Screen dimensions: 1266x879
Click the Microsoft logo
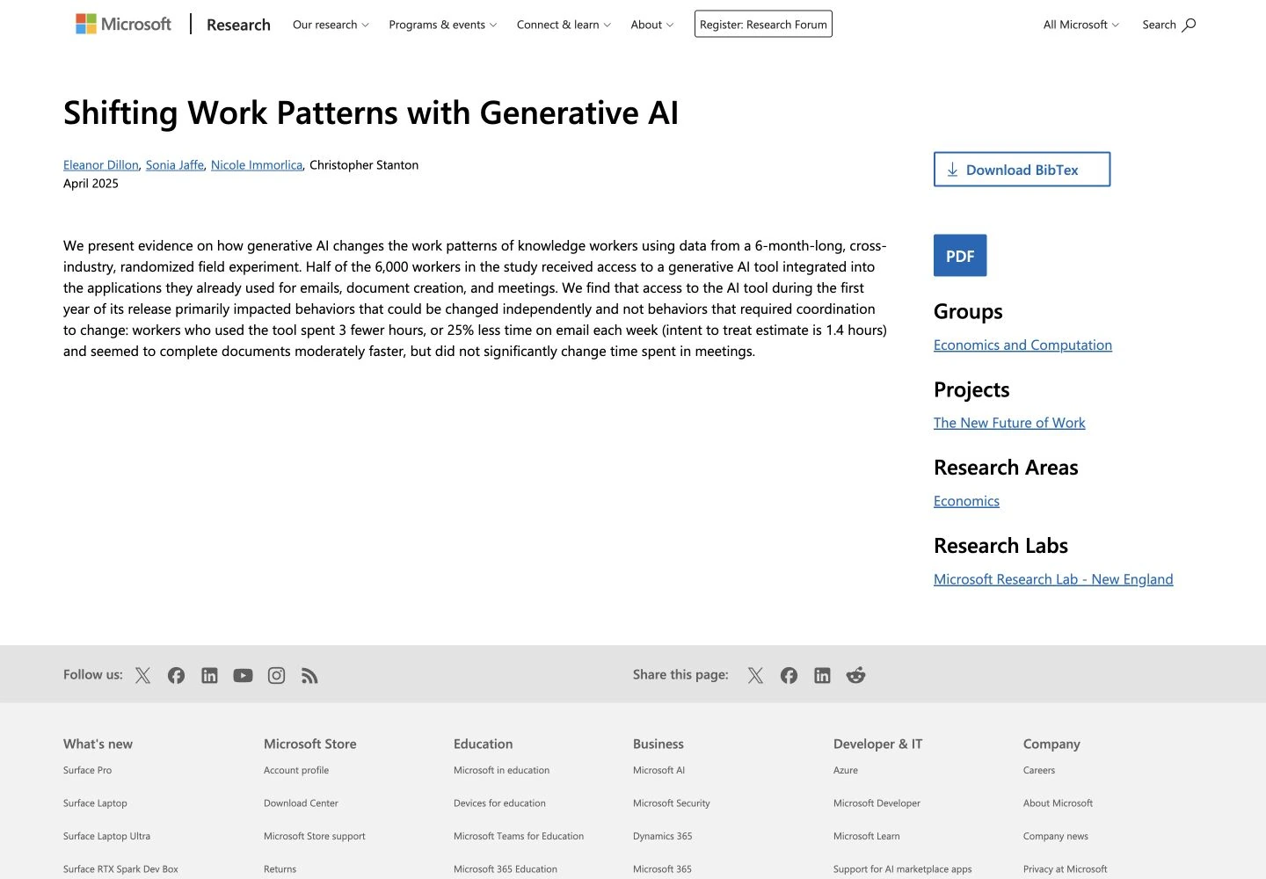pos(123,24)
